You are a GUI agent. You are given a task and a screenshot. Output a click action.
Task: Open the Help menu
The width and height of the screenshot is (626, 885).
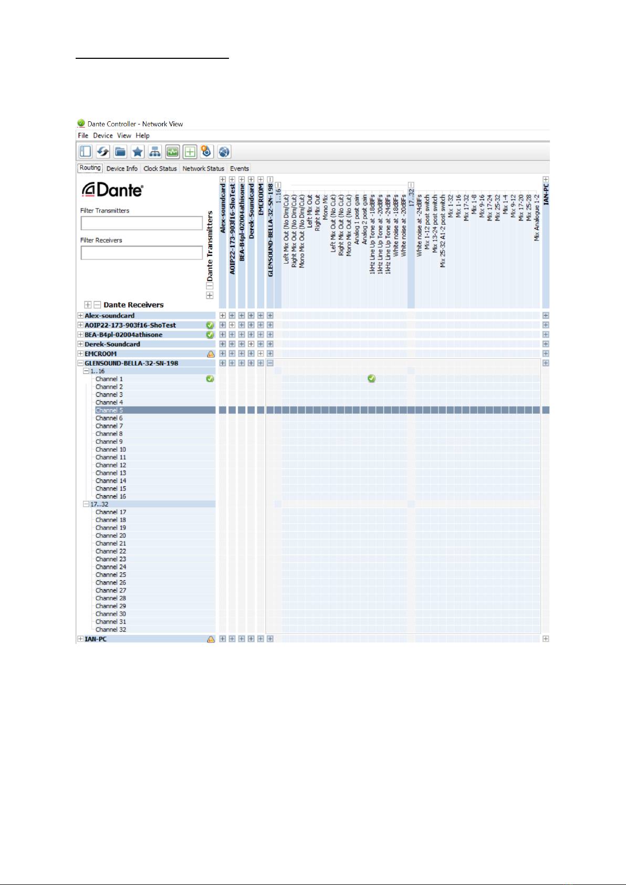(x=142, y=136)
